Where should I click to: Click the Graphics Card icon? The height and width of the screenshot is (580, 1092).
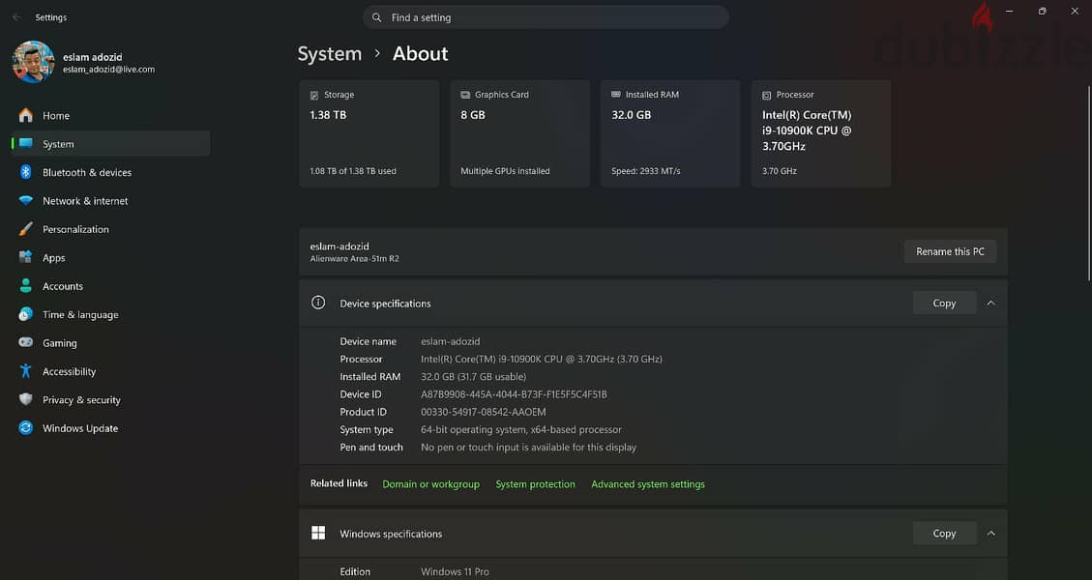pyautogui.click(x=465, y=95)
